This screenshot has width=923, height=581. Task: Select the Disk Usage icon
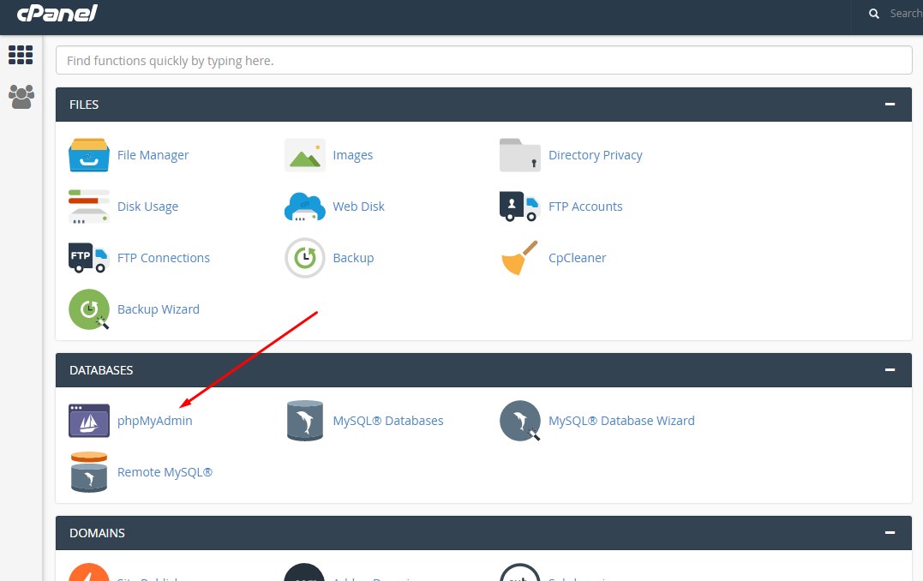click(x=89, y=207)
